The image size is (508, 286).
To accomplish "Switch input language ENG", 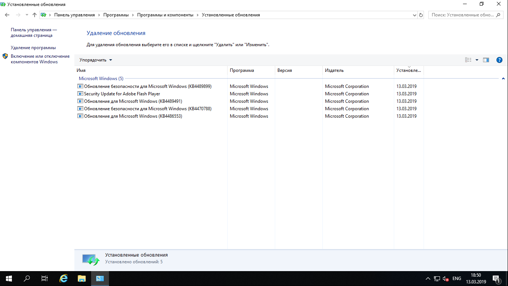I will pos(457,279).
